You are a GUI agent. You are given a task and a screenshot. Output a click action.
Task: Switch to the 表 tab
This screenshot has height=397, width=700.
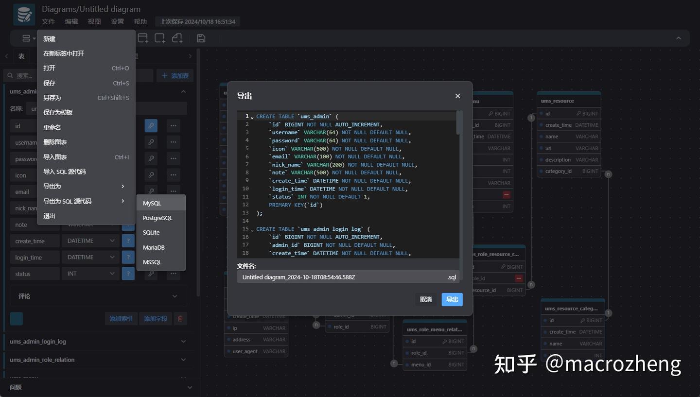click(x=21, y=56)
